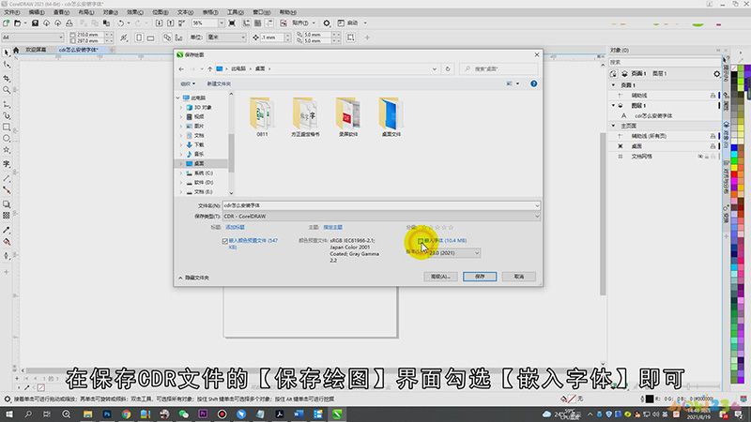Viewport: 751px width, 422px height.
Task: Toggle the embed color profile checkbox
Action: pyautogui.click(x=225, y=241)
